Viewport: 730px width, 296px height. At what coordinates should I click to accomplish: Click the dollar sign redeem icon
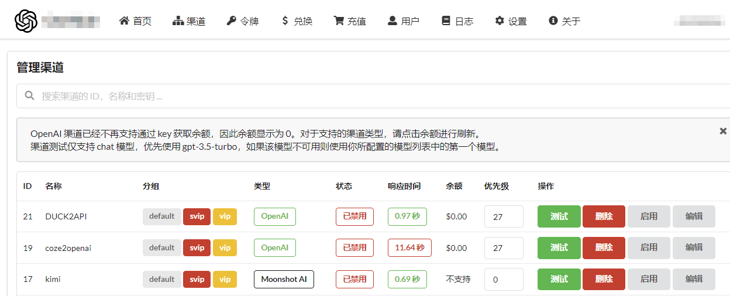(285, 21)
